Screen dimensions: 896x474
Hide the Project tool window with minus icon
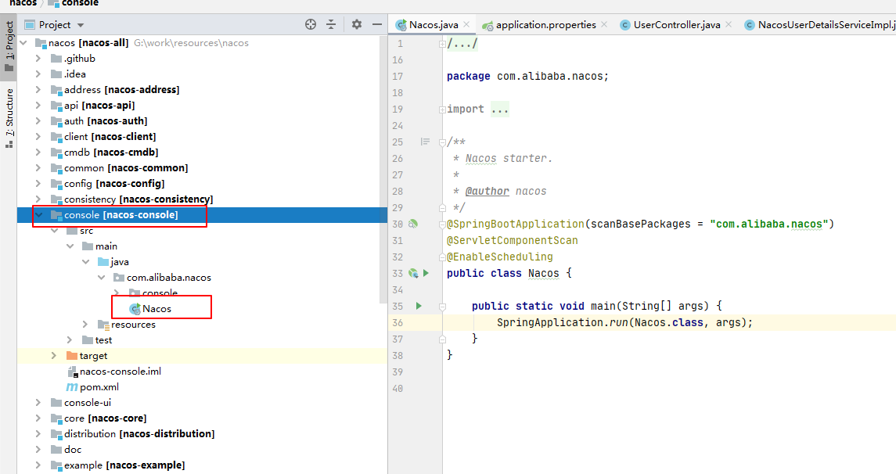coord(376,24)
